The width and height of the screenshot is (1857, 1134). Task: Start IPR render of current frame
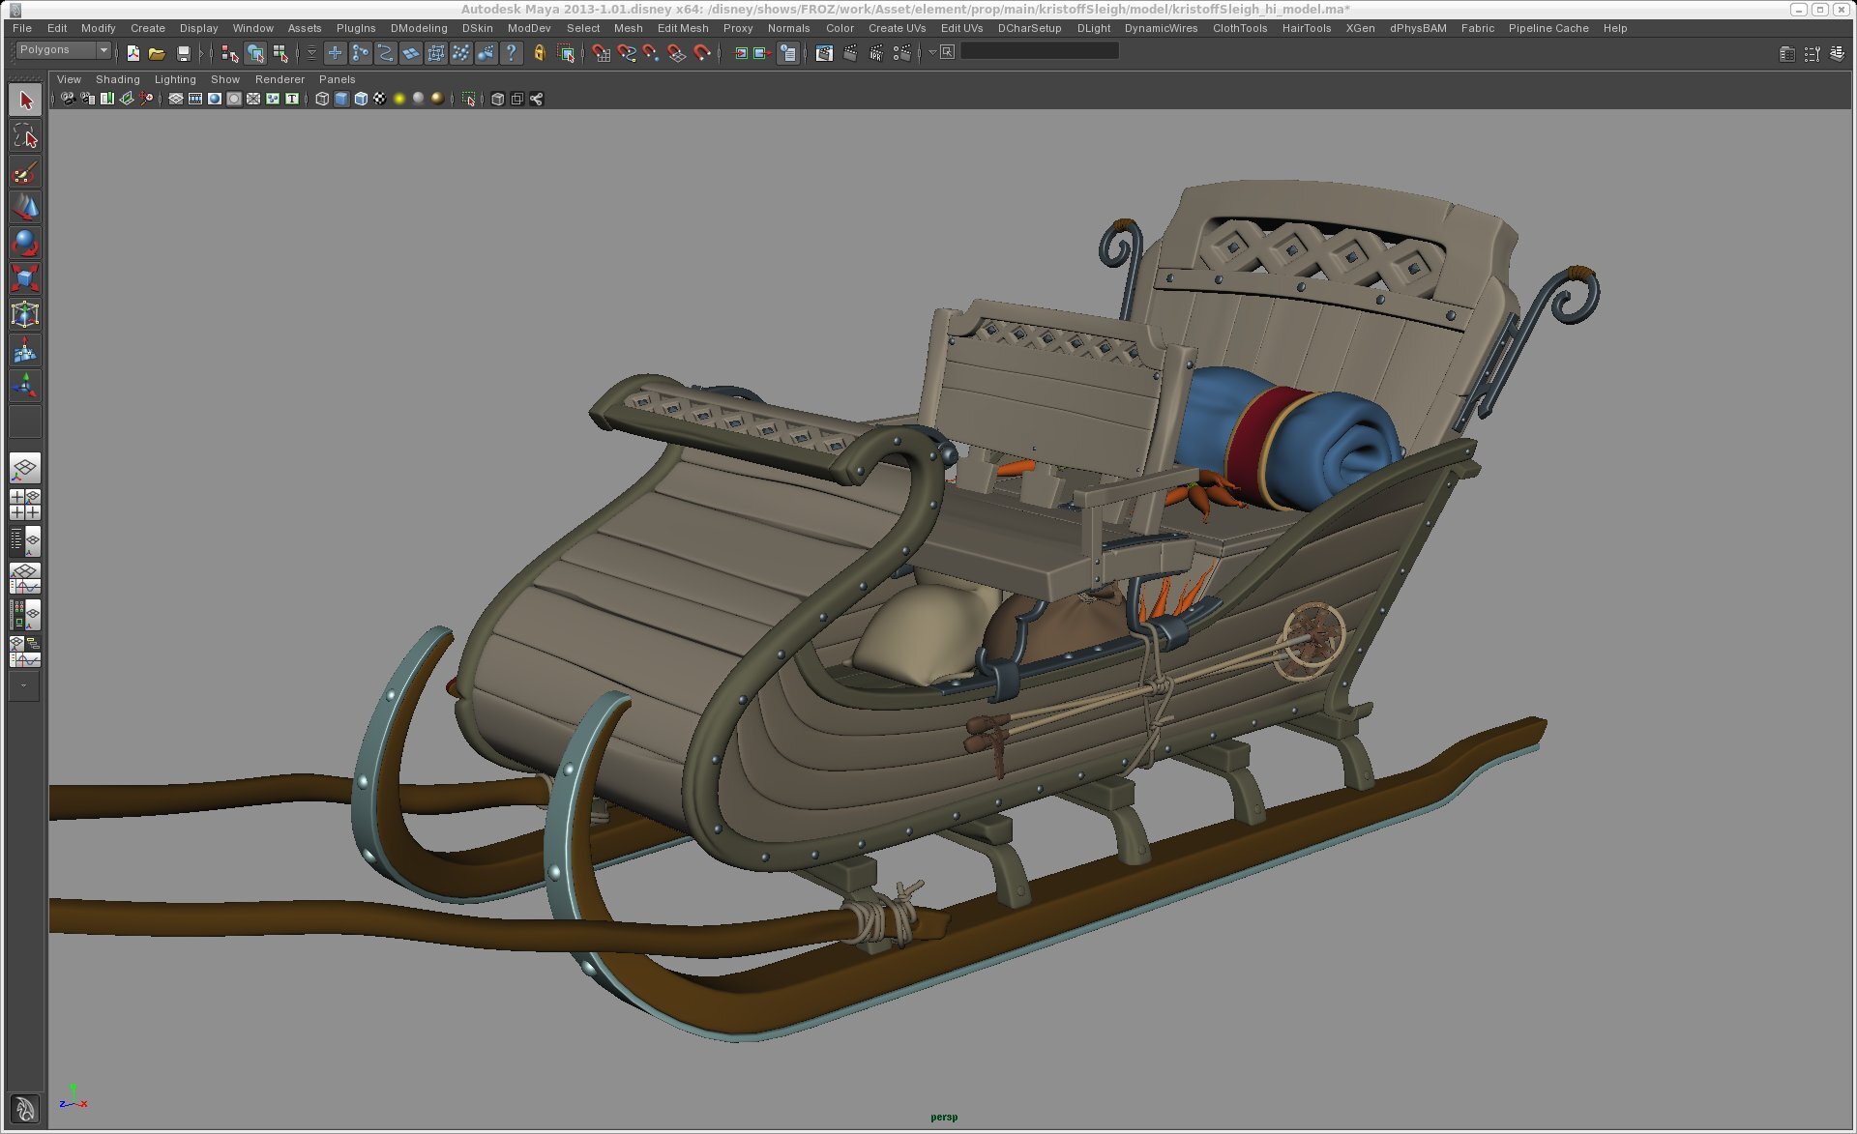click(x=875, y=54)
